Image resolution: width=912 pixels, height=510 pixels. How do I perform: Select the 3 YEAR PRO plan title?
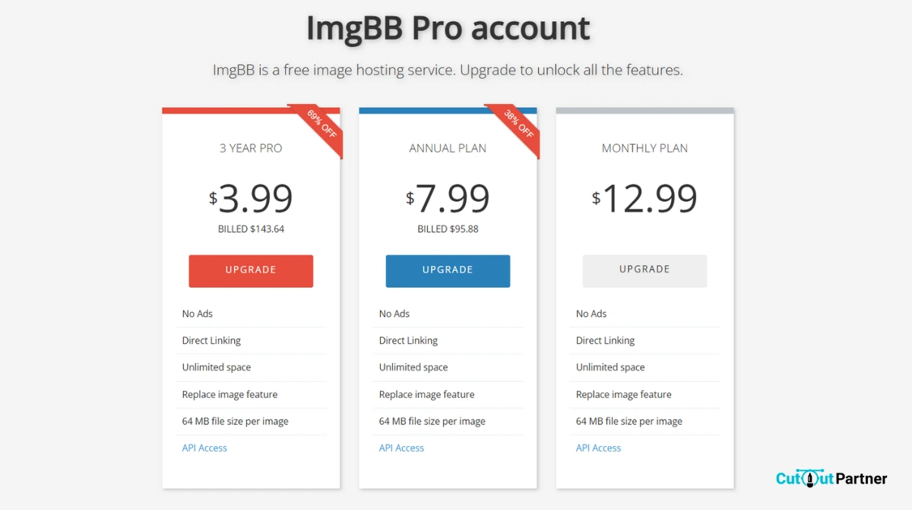click(x=251, y=148)
